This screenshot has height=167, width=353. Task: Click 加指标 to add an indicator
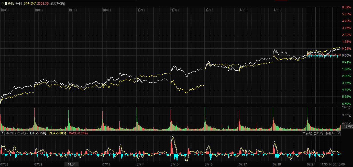pos(319,133)
